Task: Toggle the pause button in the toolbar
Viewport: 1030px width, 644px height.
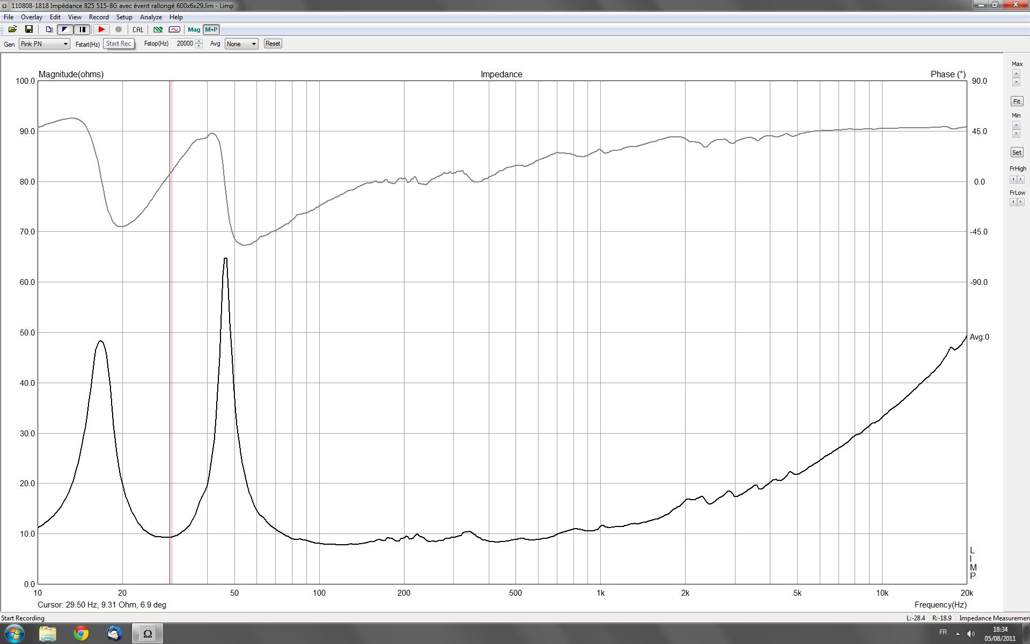Action: click(x=82, y=30)
